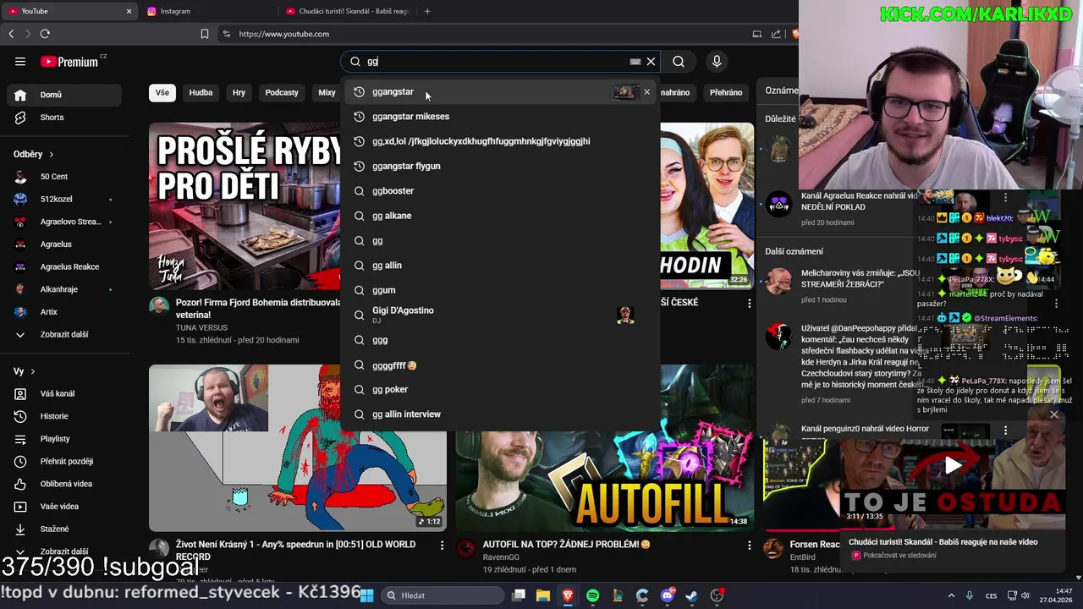The height and width of the screenshot is (609, 1083).
Task: Select the 'ggangstar mikeses' suggestion
Action: (x=500, y=117)
